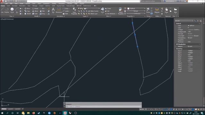Open the Output ribbon tab
The image size is (205, 115).
coord(41,6)
